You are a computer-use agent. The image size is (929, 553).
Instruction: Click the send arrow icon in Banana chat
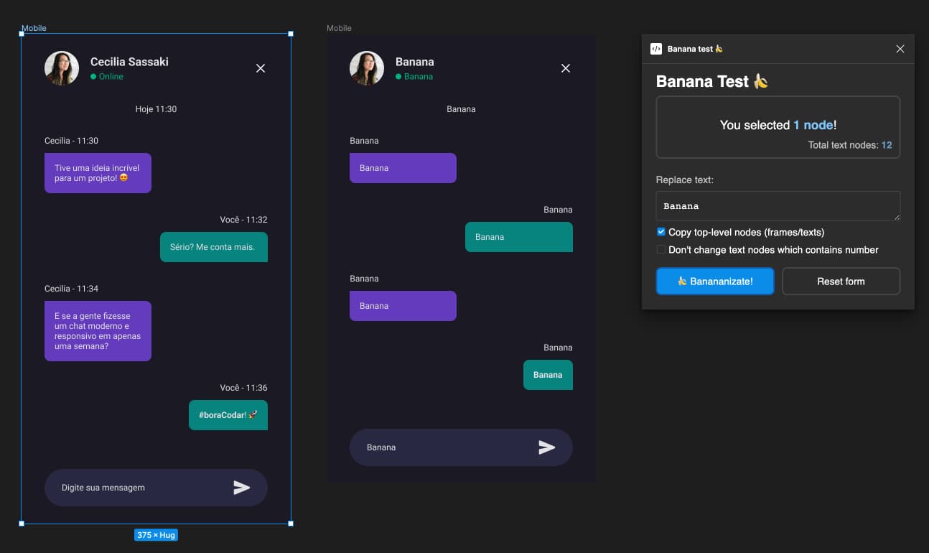tap(547, 447)
